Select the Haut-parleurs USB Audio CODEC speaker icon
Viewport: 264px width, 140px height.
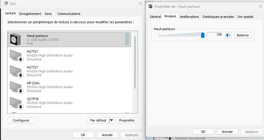coord(15,39)
